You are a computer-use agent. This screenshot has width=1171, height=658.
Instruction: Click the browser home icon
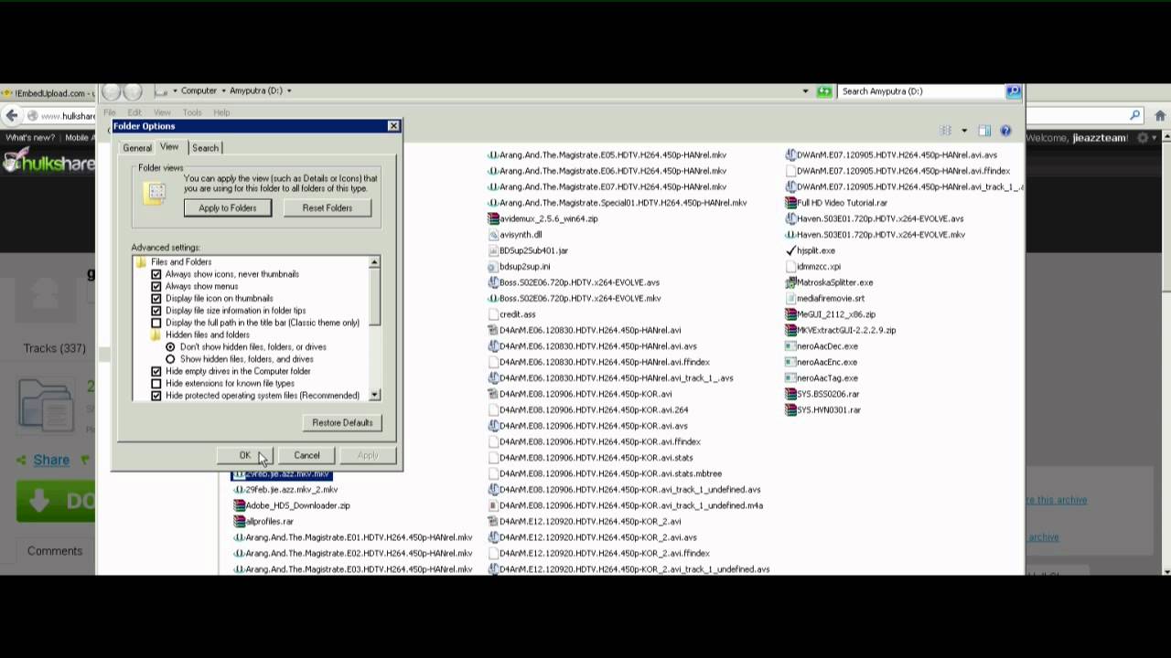point(1160,115)
